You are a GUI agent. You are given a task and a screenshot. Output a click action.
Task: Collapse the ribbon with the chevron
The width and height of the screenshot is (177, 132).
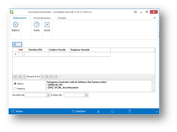[155, 18]
